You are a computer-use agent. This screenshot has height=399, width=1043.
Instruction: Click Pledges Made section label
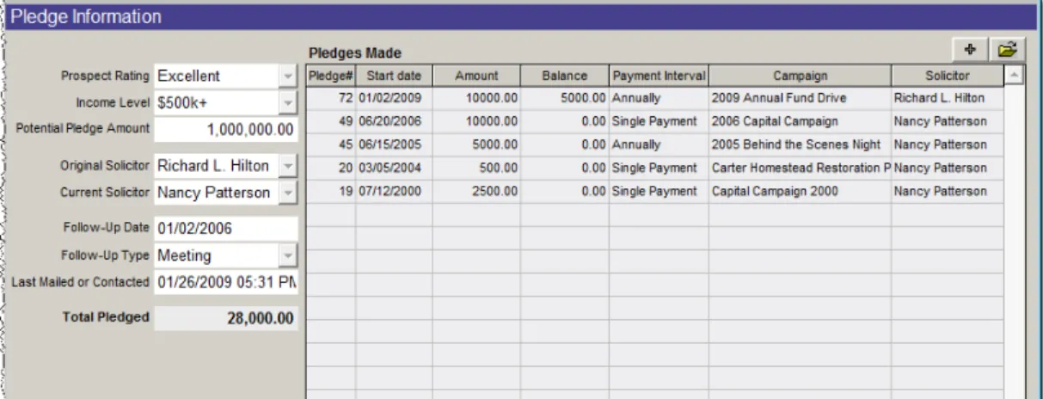[354, 53]
